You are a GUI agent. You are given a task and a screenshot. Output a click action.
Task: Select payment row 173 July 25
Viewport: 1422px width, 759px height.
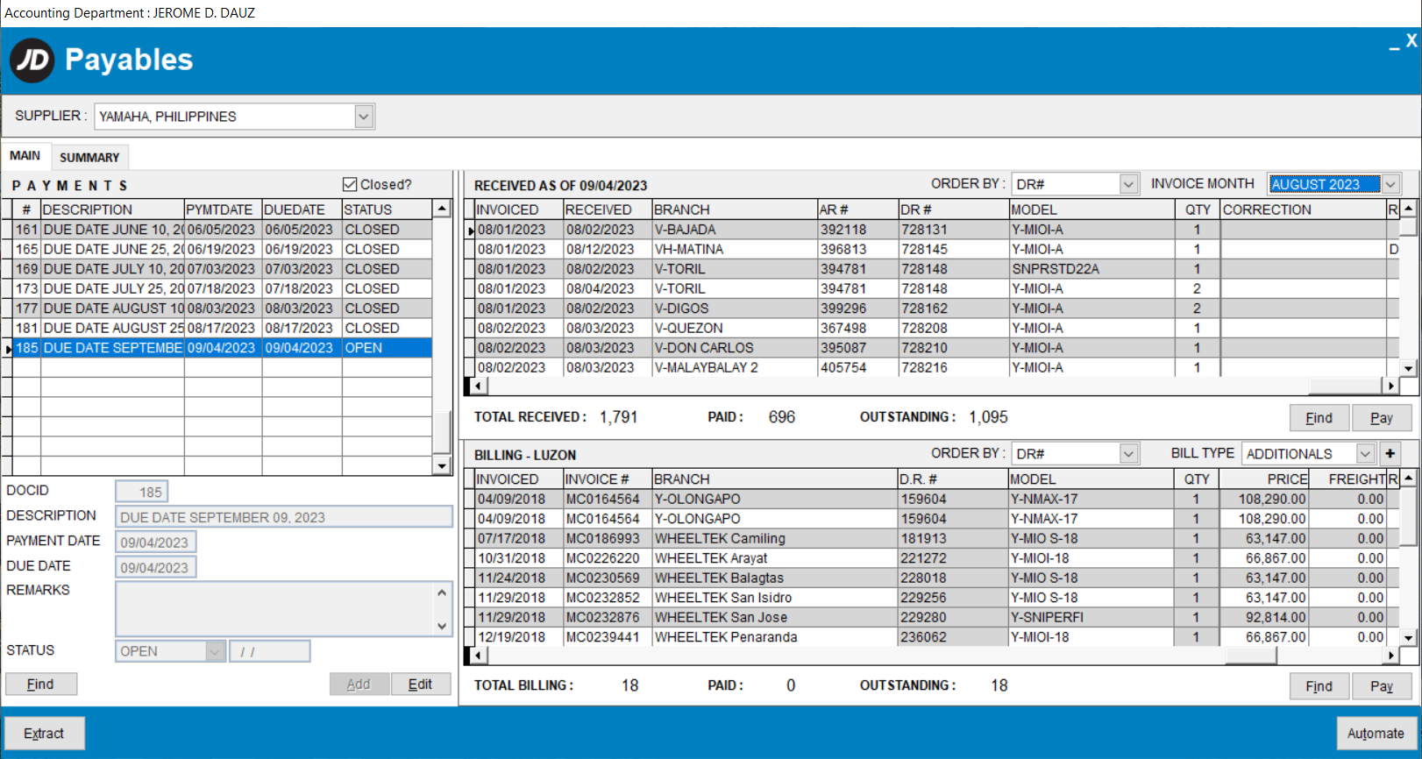pyautogui.click(x=222, y=288)
